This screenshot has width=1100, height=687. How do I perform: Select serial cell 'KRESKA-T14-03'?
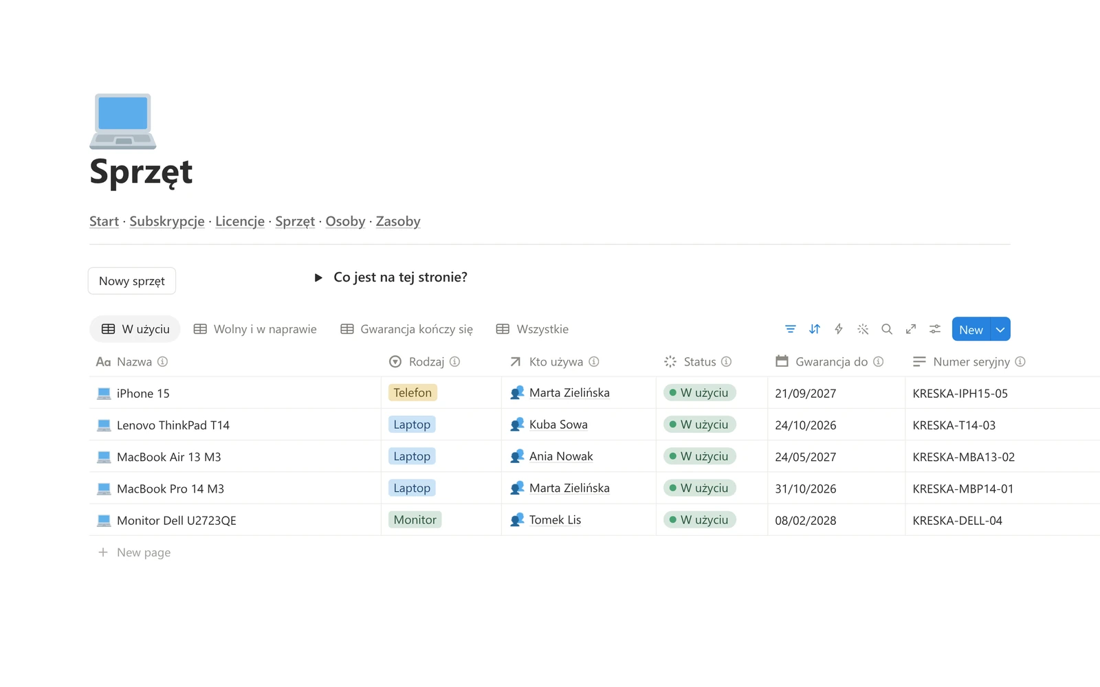pyautogui.click(x=954, y=425)
